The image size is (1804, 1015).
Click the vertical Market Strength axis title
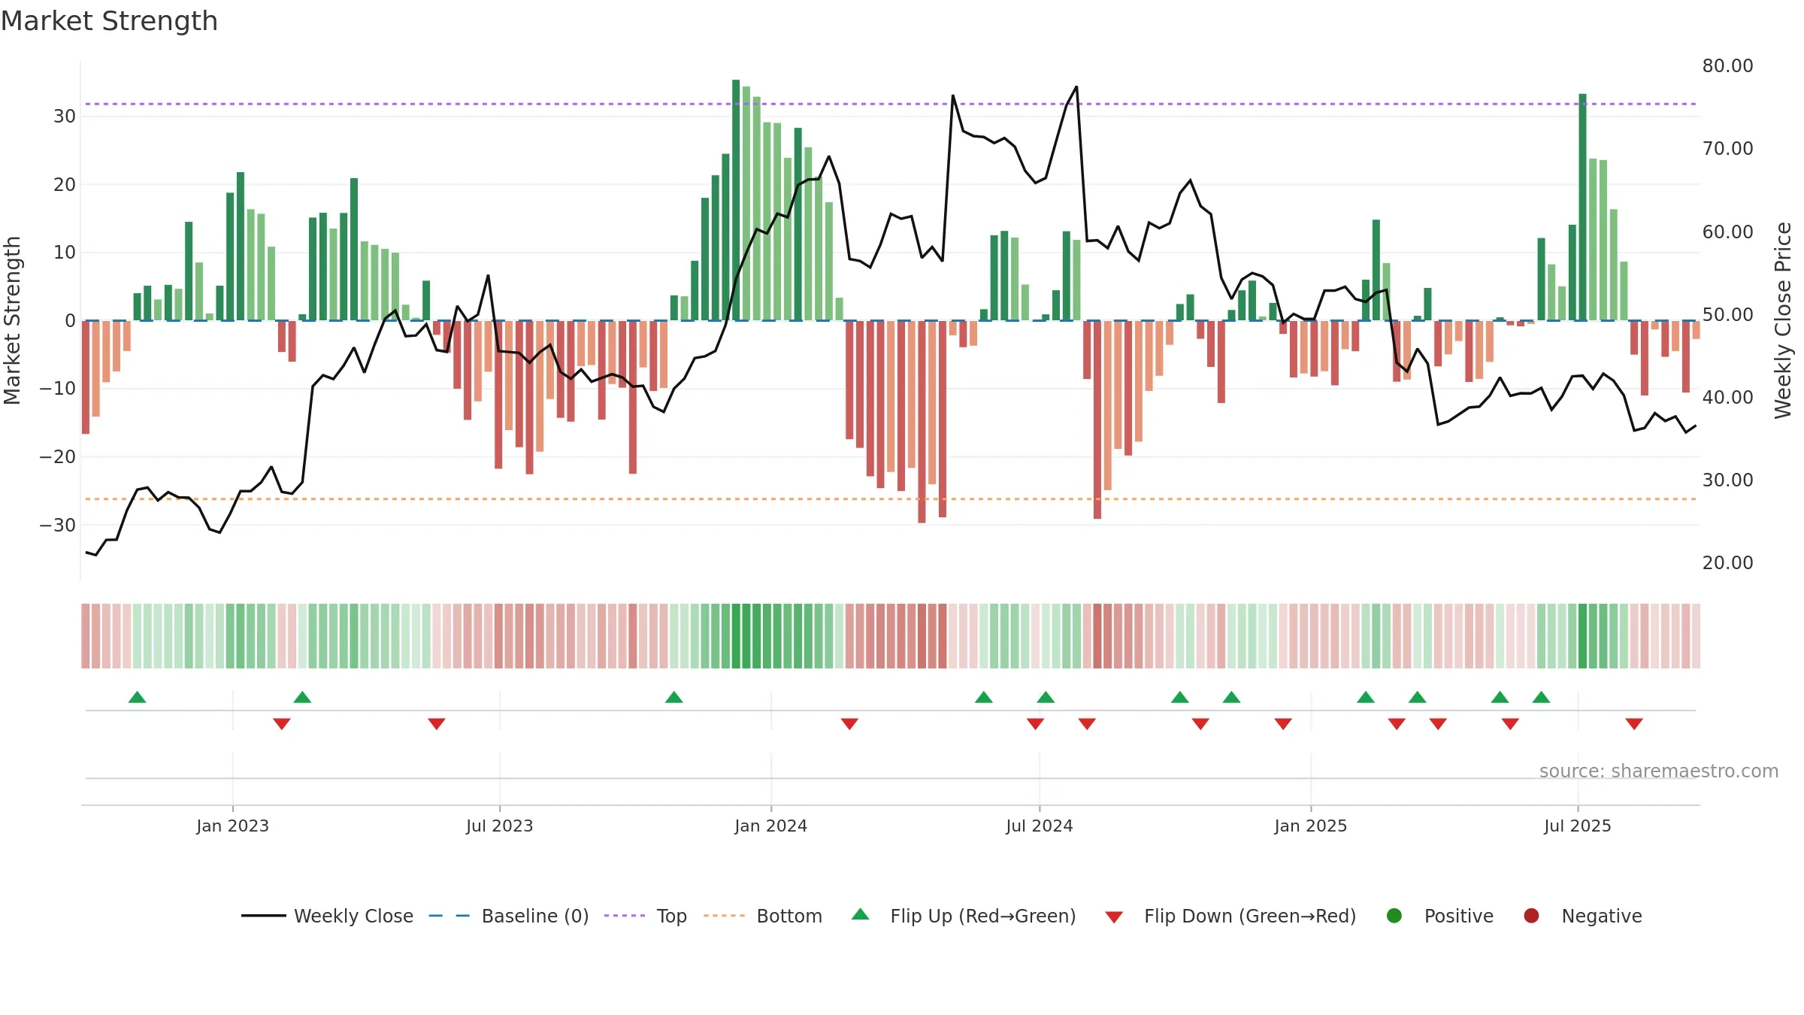(x=12, y=320)
